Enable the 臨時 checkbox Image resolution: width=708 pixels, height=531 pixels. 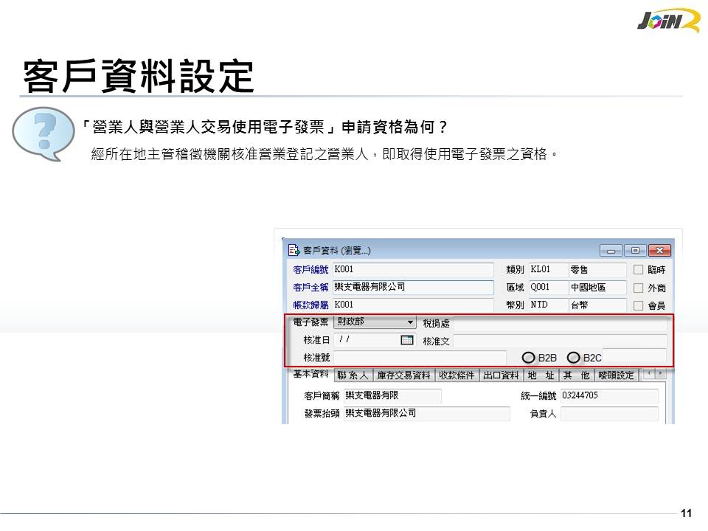[x=639, y=270]
